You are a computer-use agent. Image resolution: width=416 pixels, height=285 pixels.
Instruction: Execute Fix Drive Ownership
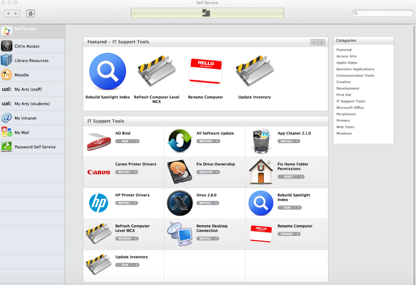coord(206,172)
